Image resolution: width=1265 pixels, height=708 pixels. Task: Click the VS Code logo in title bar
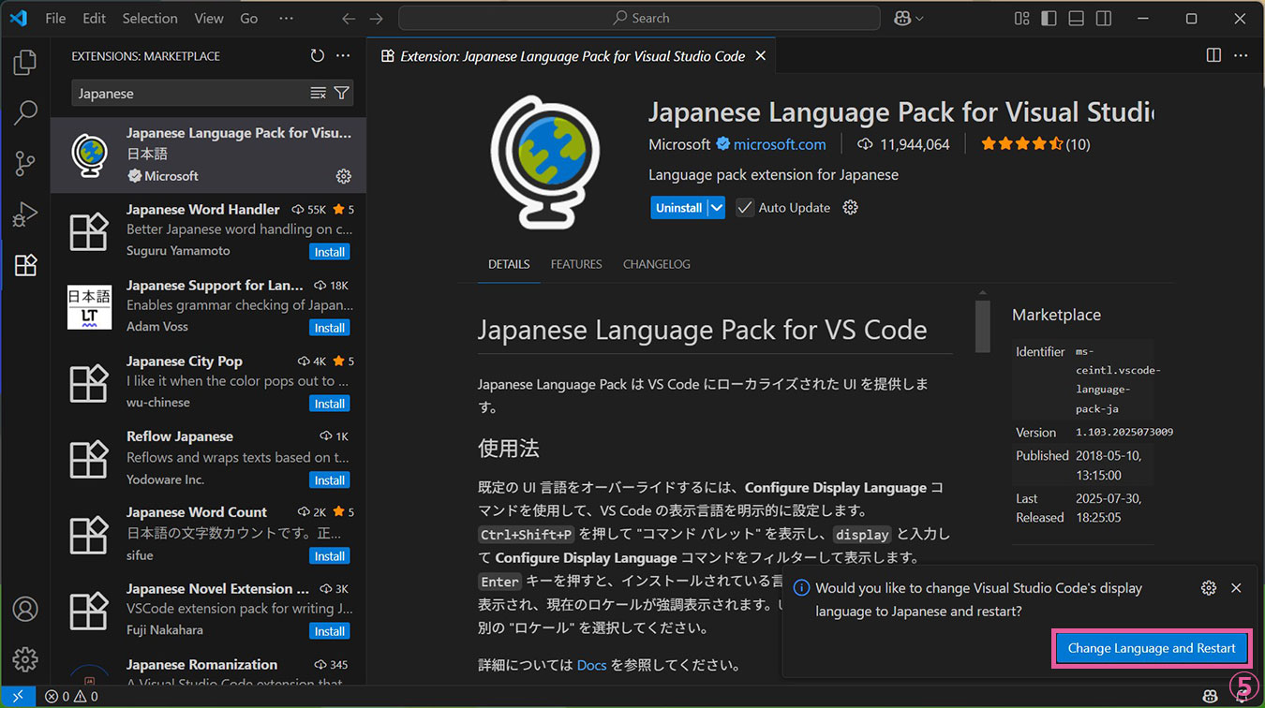[x=18, y=18]
